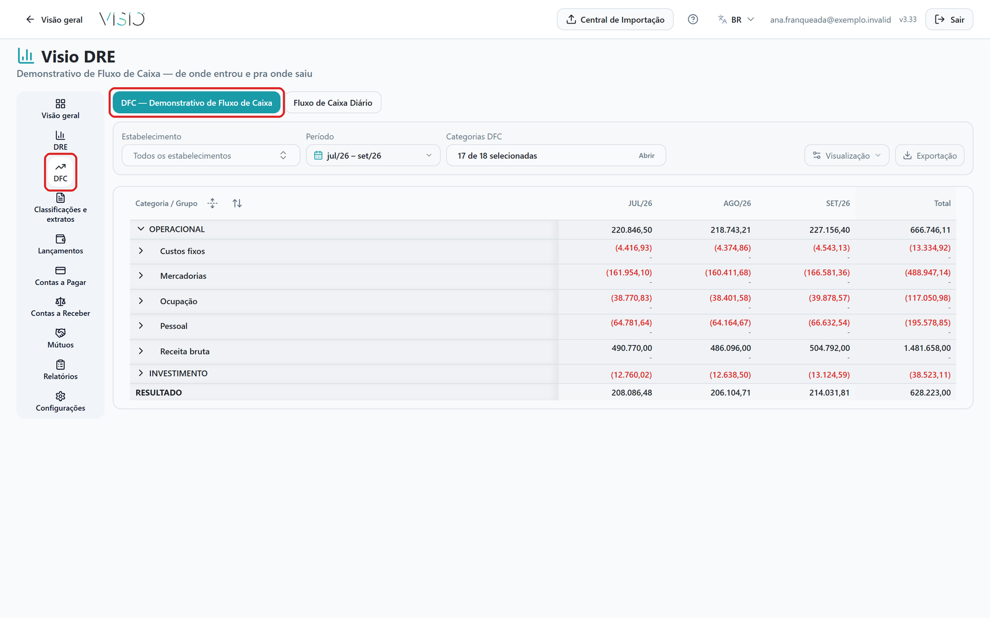Open Contas a Pagar section
Image resolution: width=990 pixels, height=618 pixels.
(60, 276)
